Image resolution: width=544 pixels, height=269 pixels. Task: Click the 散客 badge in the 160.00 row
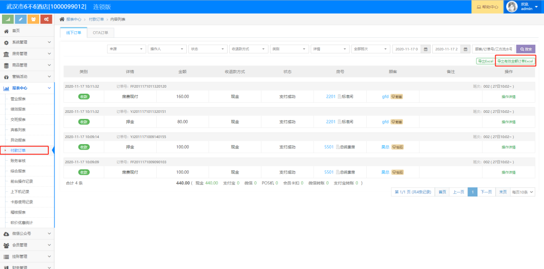click(x=397, y=97)
